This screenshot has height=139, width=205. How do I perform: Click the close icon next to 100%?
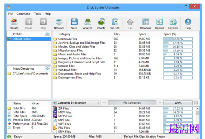[x=196, y=103]
